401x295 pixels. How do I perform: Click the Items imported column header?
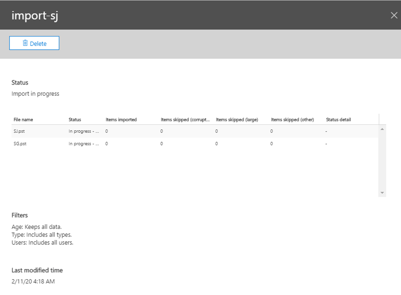tap(121, 120)
